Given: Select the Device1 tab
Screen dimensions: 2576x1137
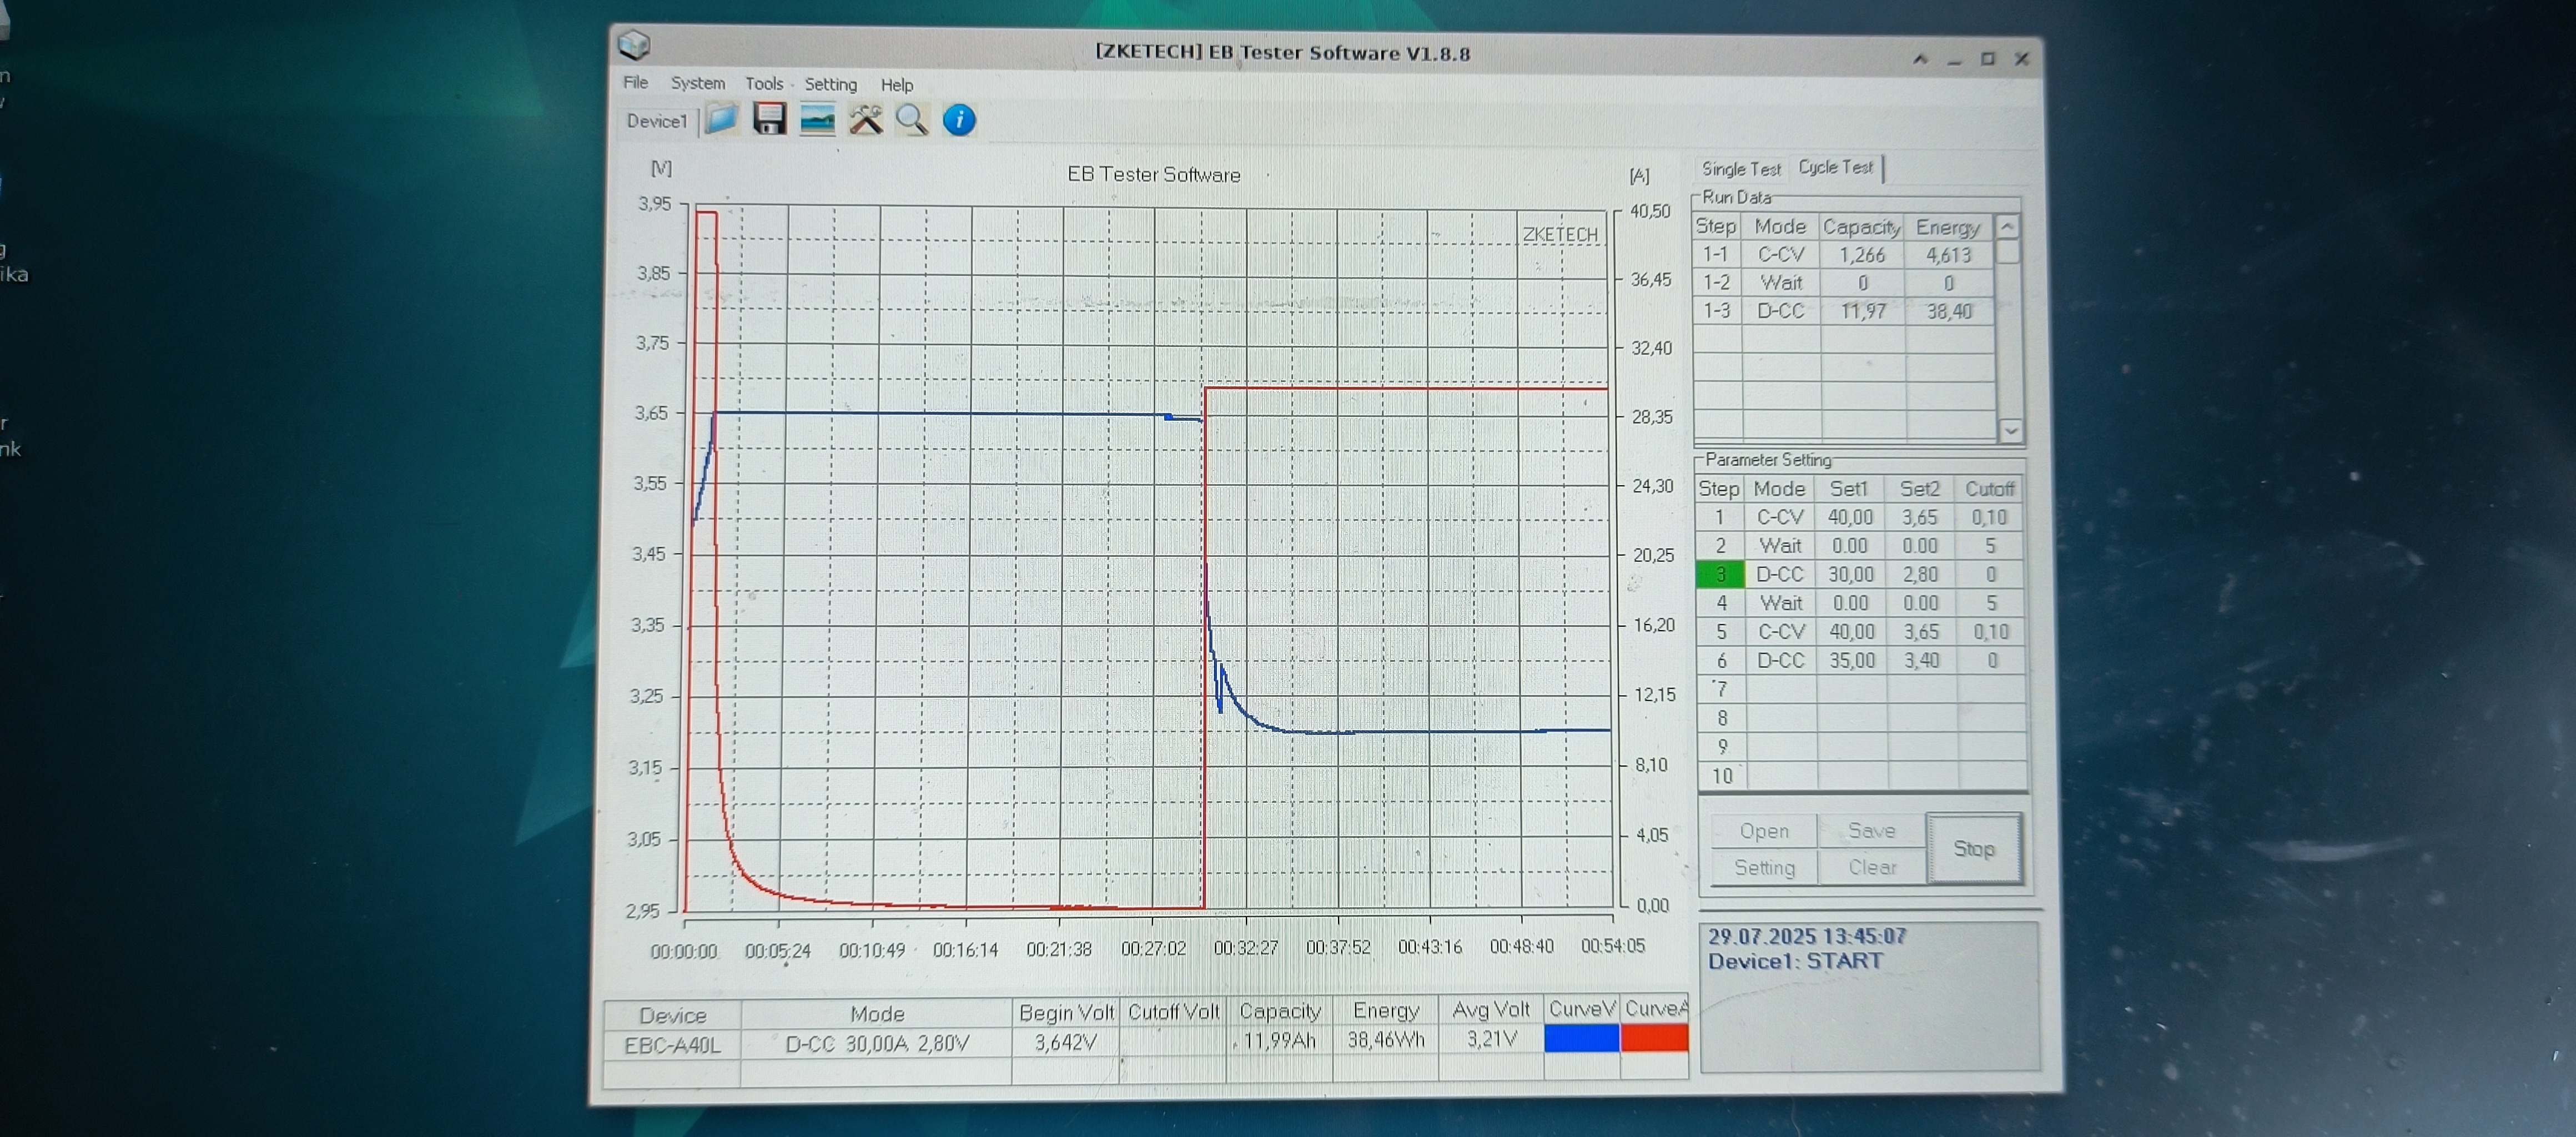Looking at the screenshot, I should coord(656,121).
